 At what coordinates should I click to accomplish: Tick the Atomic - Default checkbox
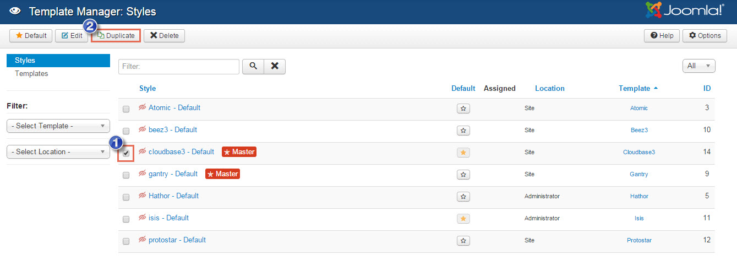[126, 109]
